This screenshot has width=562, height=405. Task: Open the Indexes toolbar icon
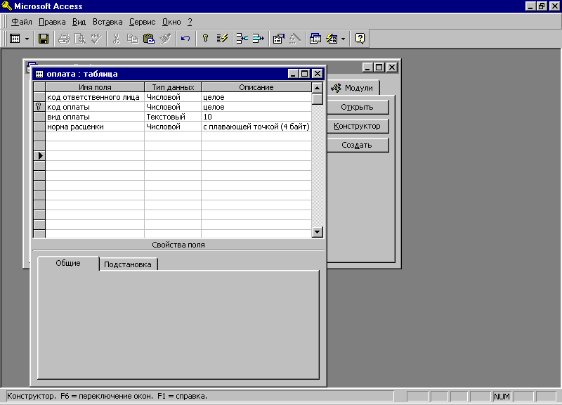222,39
